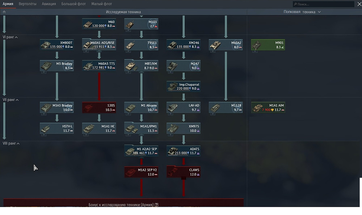Select the M247 vehicle card
362x215 pixels.
click(184, 66)
